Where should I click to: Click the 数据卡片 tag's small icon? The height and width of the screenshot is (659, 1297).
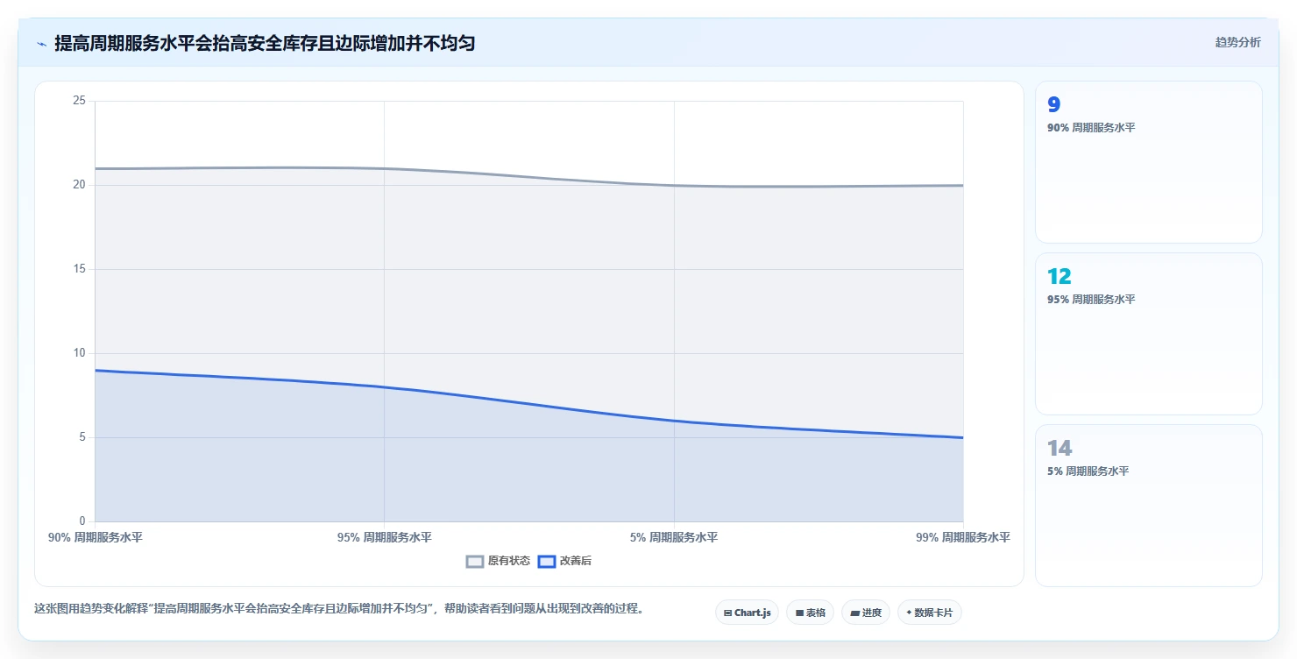click(x=909, y=613)
